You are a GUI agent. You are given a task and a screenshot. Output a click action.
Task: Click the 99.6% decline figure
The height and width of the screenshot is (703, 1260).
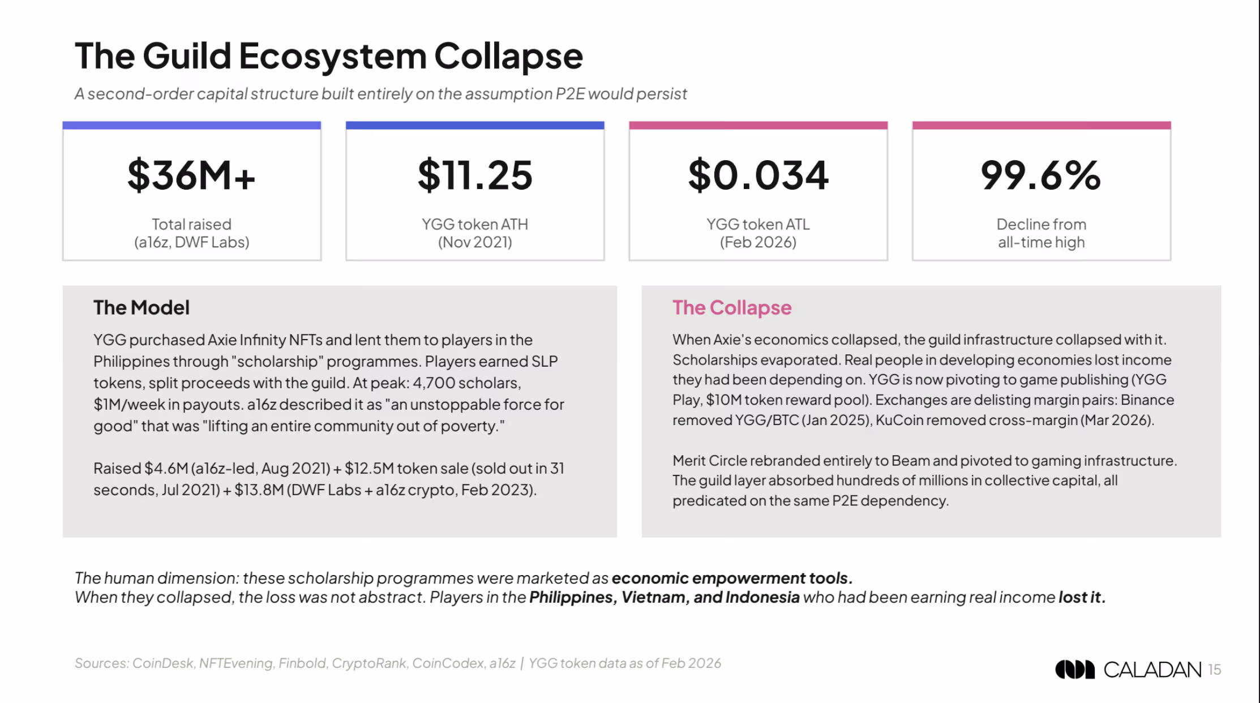click(x=1041, y=175)
